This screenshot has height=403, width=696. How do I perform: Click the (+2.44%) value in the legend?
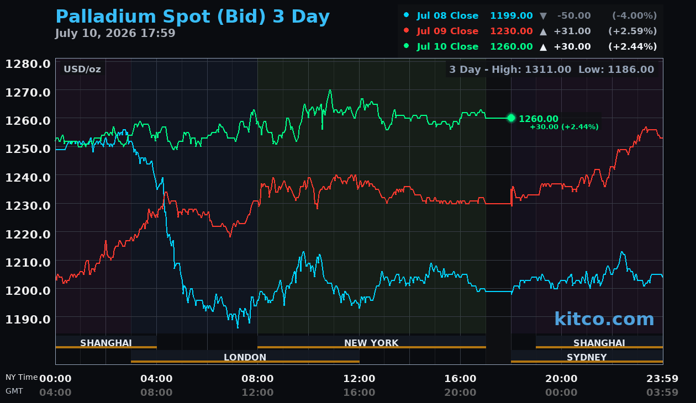click(x=632, y=46)
